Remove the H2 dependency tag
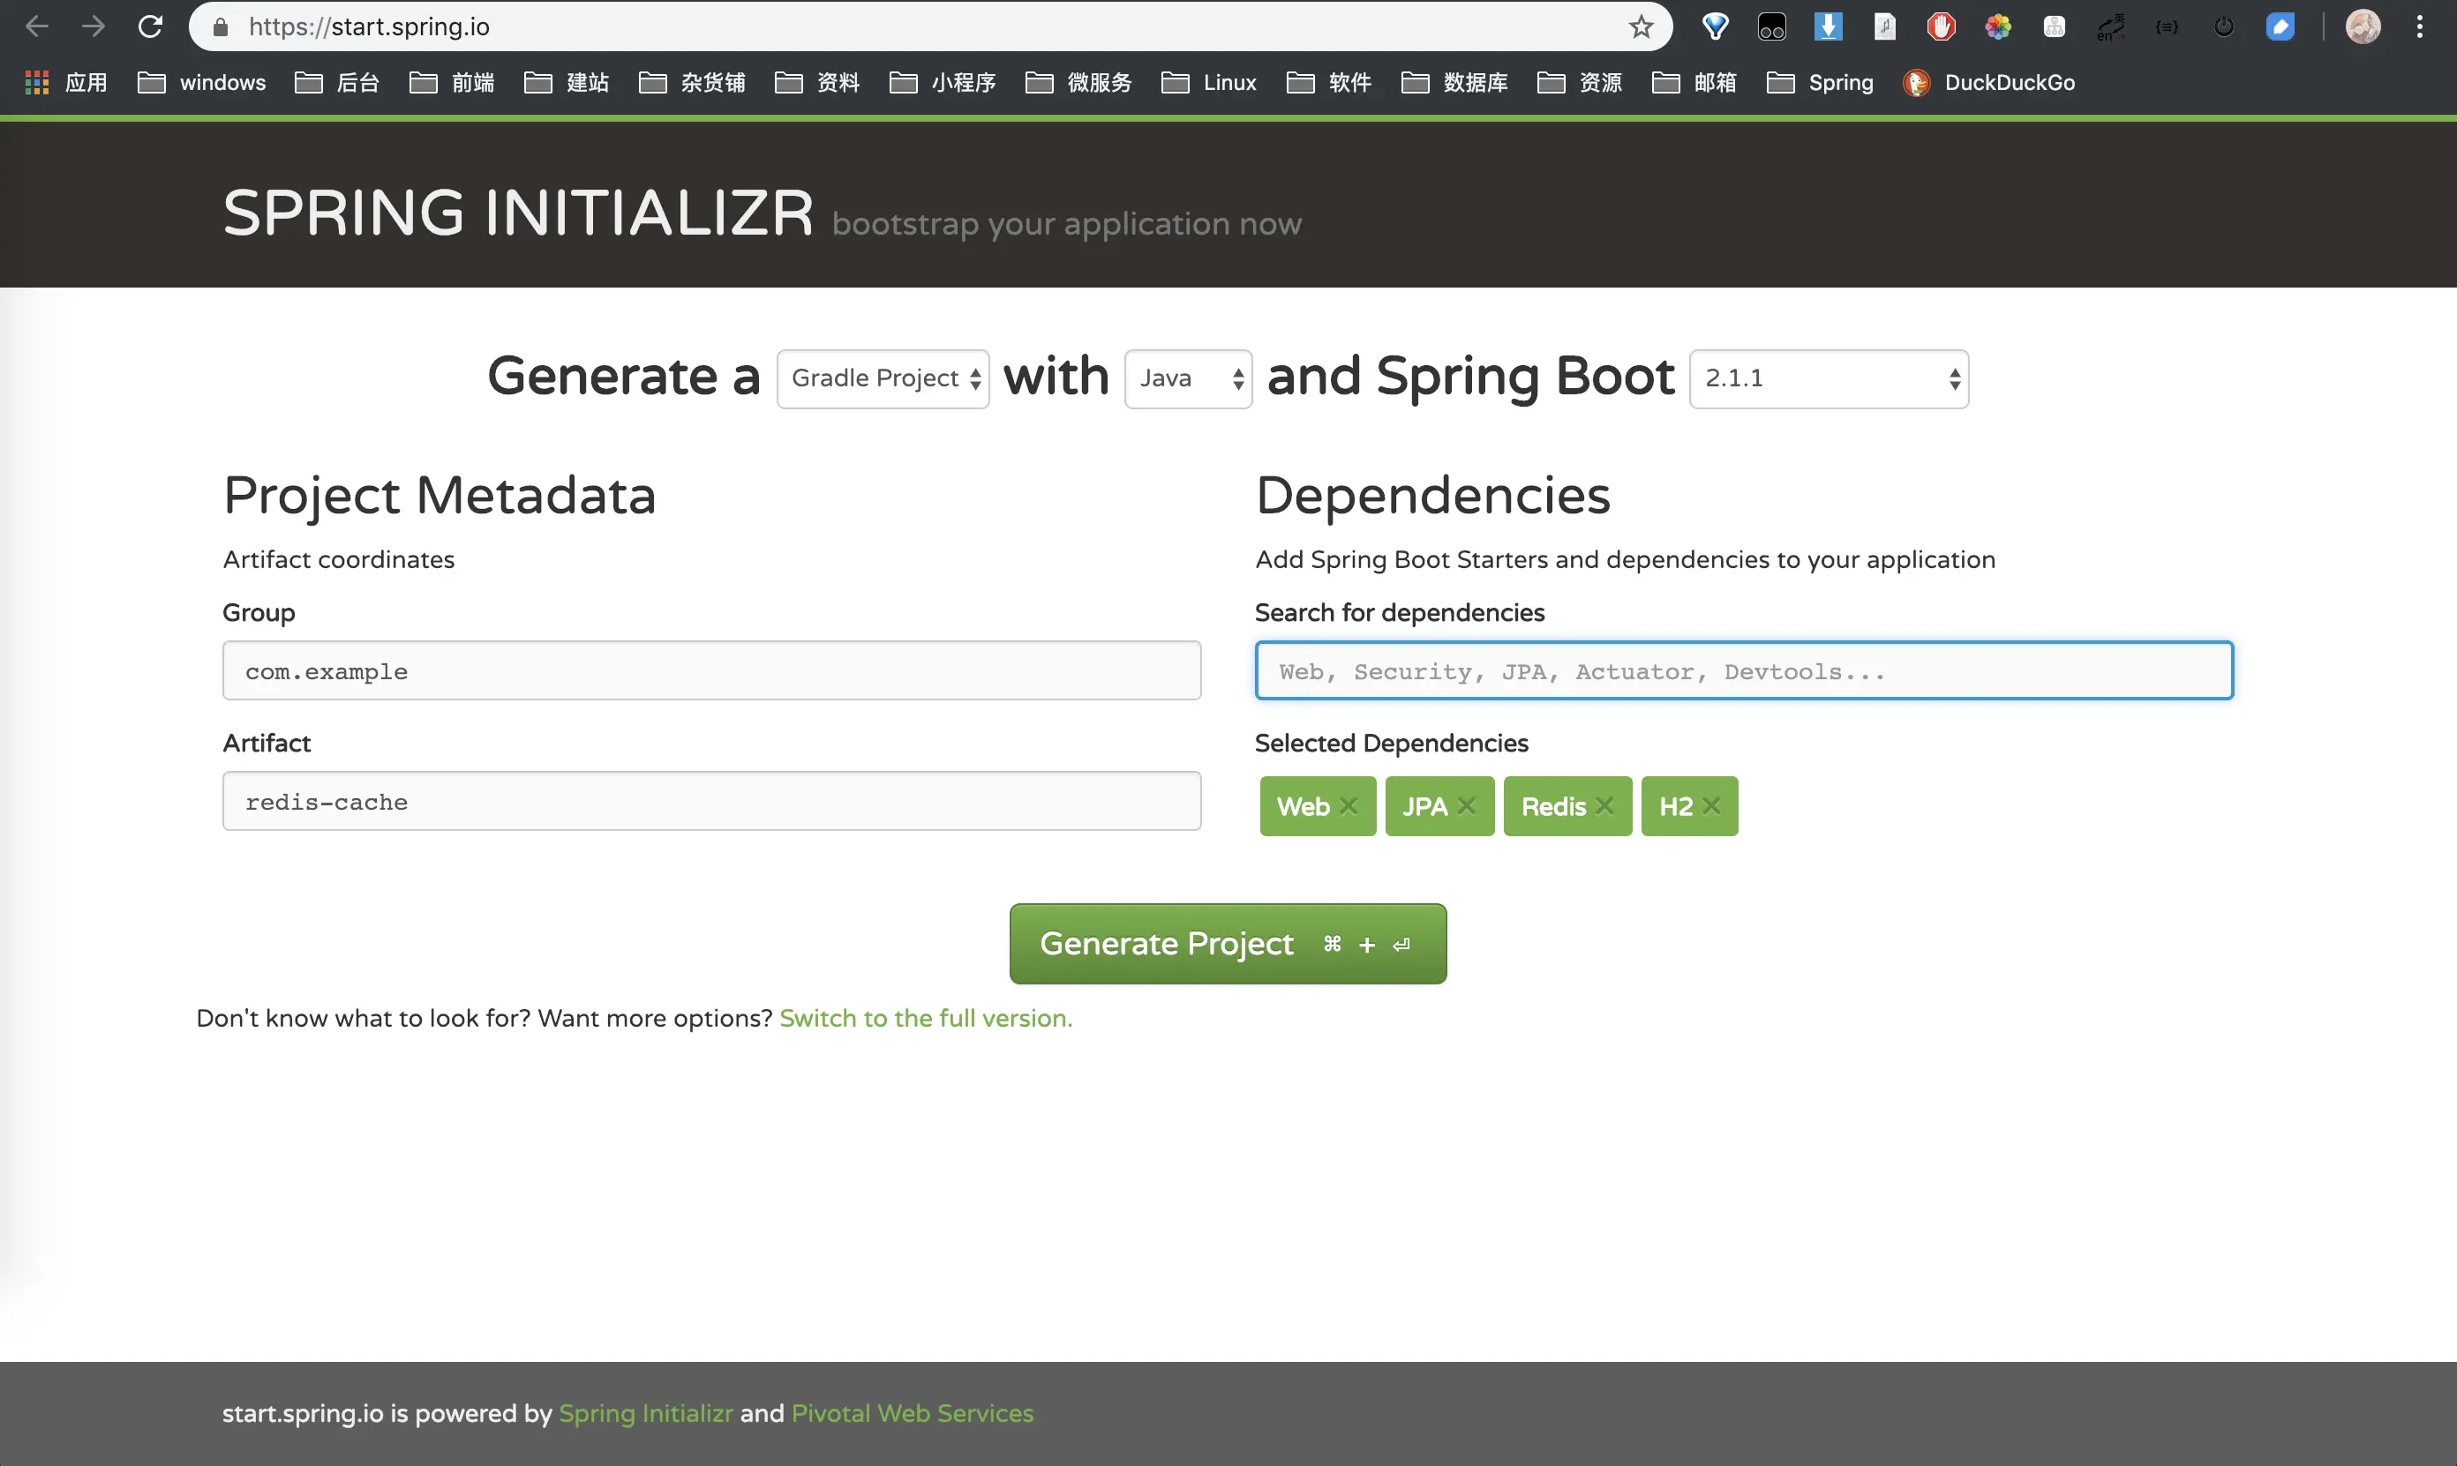 pos(1712,806)
